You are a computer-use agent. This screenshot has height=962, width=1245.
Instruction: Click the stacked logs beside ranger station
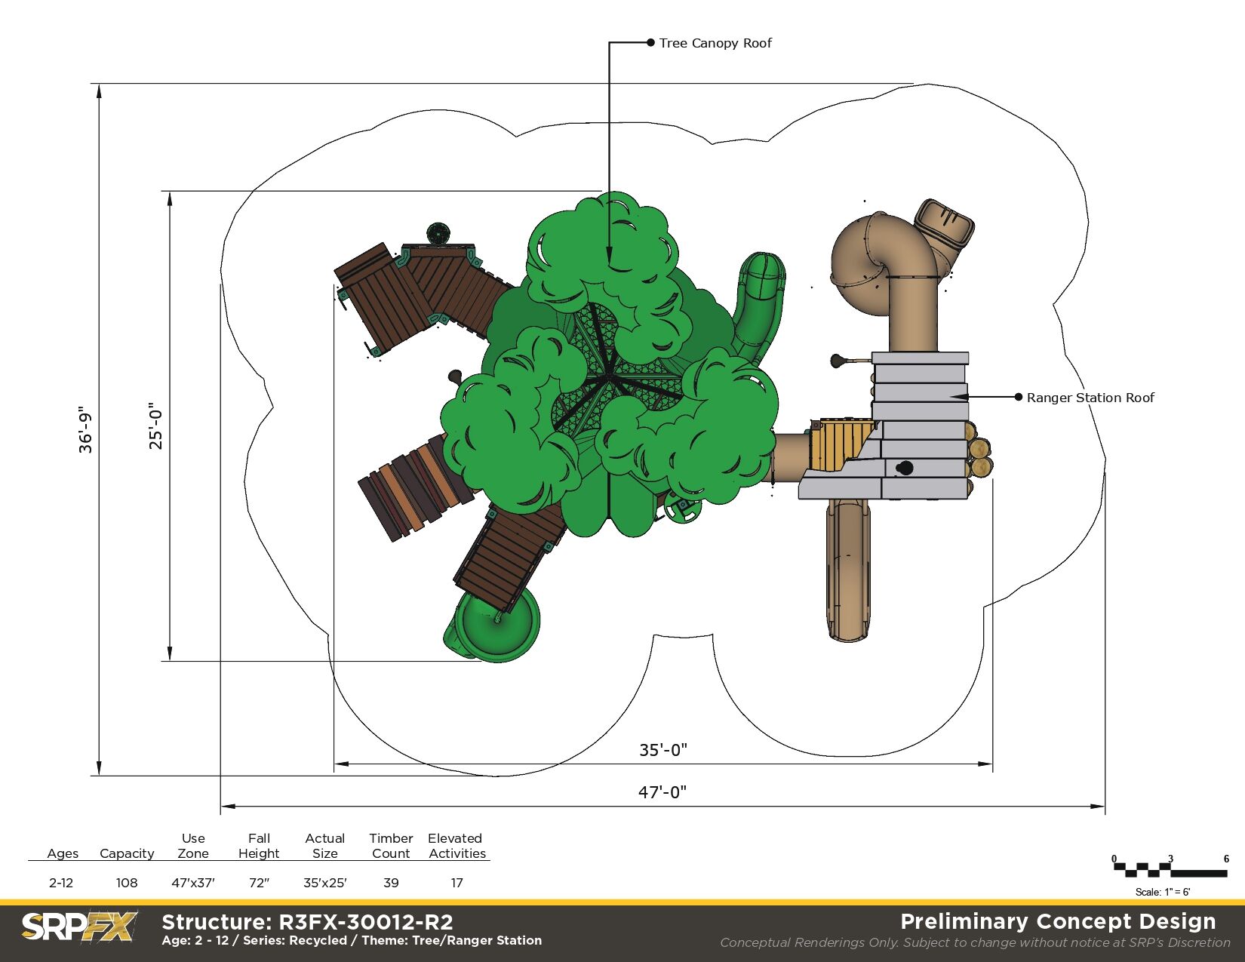pyautogui.click(x=979, y=457)
